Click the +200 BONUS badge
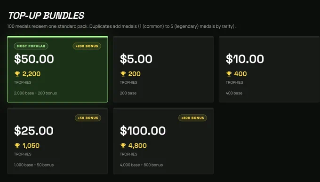 click(x=87, y=46)
